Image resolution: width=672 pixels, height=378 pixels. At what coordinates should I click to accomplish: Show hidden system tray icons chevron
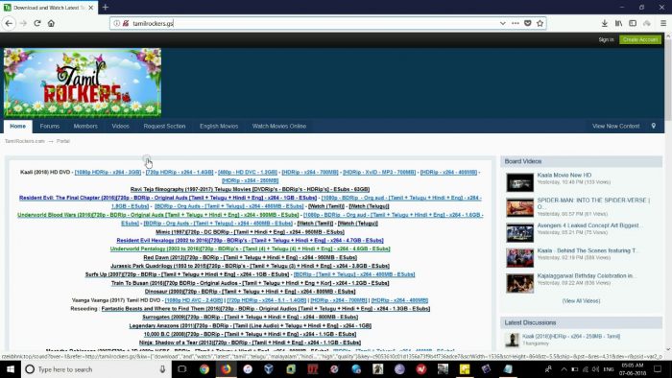564,369
